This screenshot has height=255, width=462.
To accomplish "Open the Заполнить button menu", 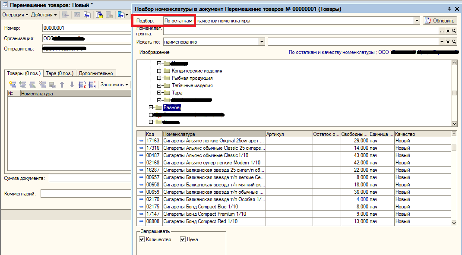I will (x=114, y=85).
